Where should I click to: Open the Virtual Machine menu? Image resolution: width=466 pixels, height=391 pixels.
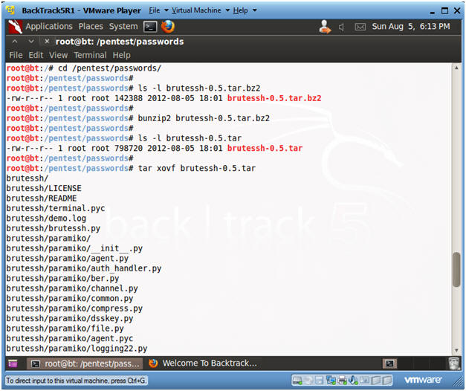[x=197, y=10]
